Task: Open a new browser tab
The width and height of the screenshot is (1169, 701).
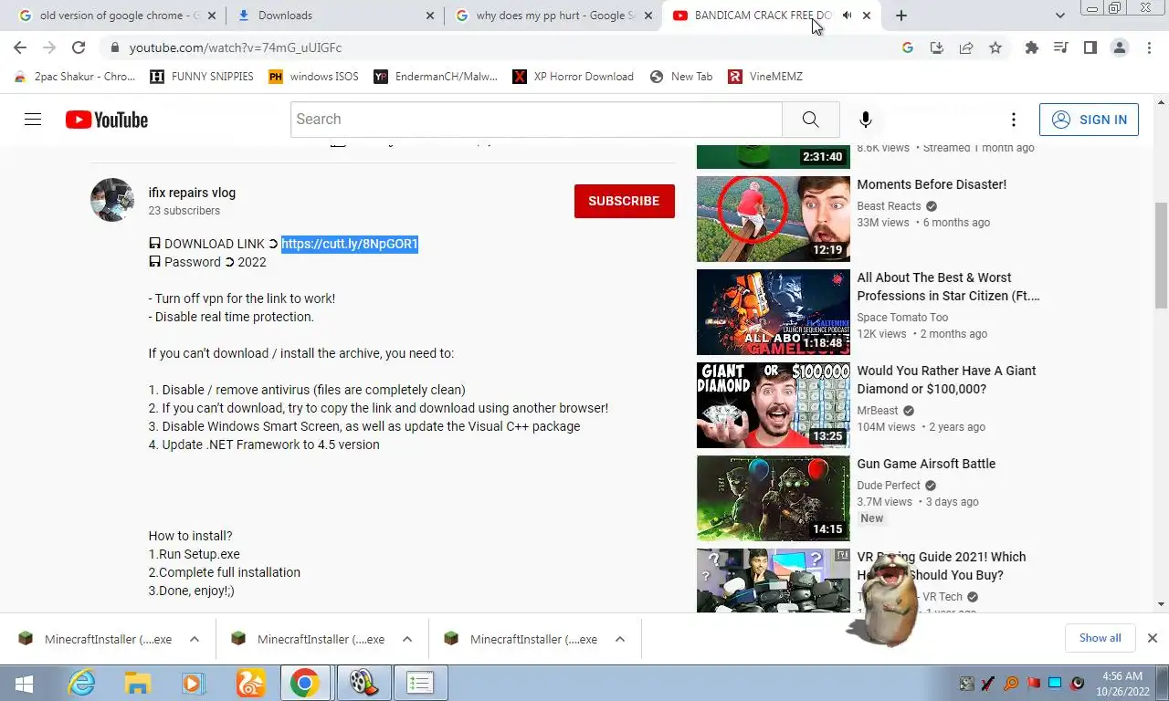Action: tap(901, 16)
